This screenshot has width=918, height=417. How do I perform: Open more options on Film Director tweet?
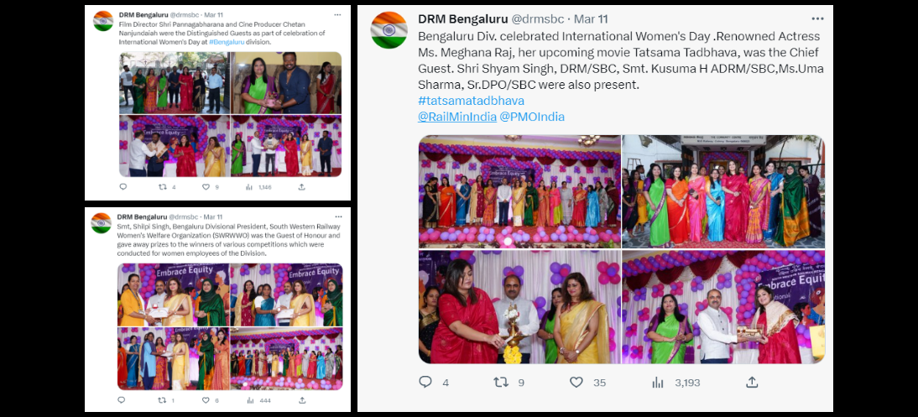(337, 14)
